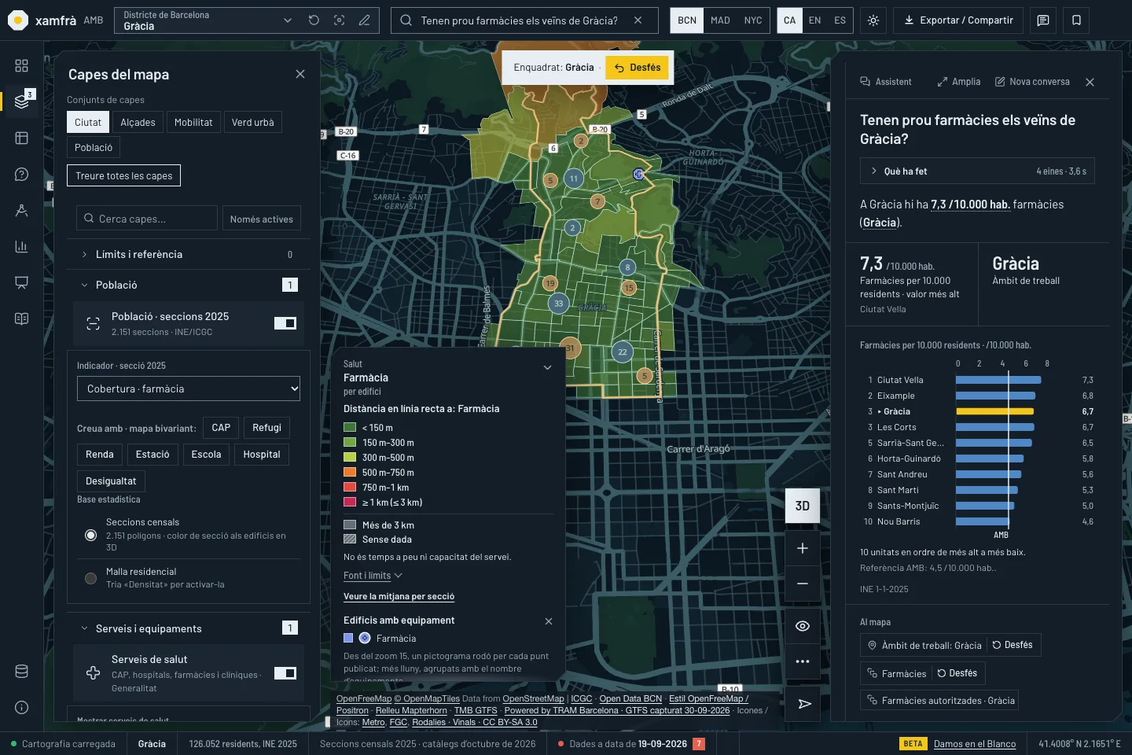The width and height of the screenshot is (1132, 755).
Task: Collapse Serveis i equipaments group
Action: point(189,628)
